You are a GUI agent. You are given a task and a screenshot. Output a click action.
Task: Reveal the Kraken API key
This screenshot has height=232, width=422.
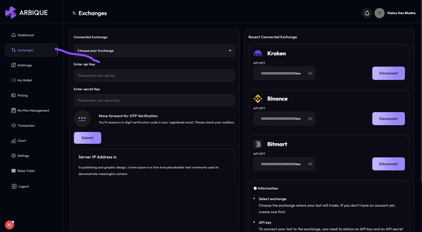pyautogui.click(x=310, y=73)
